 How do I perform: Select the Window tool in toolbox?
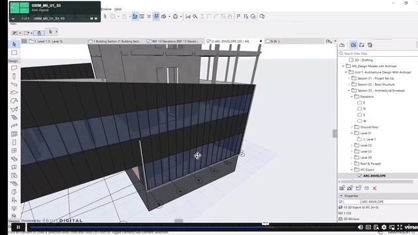(x=14, y=151)
